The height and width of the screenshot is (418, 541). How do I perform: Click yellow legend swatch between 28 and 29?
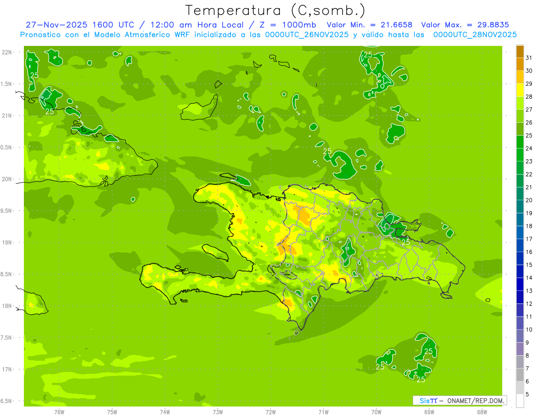(520, 90)
